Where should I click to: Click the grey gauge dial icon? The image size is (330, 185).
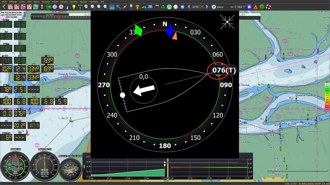pos(61,7)
